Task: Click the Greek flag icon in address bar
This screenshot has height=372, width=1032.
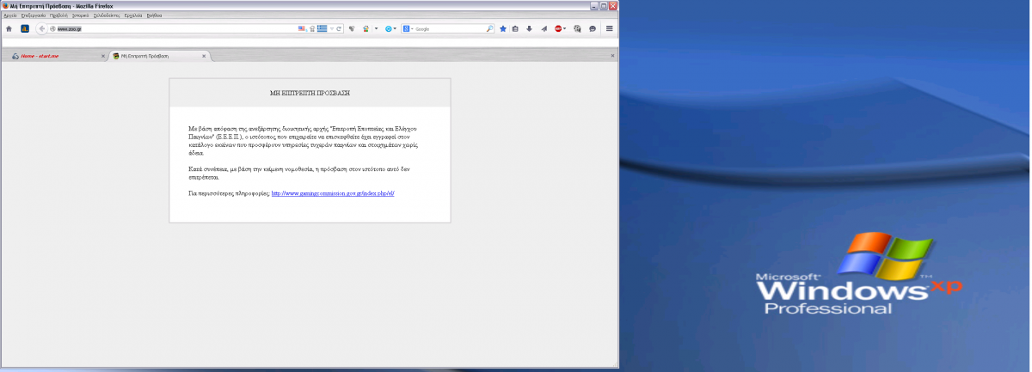Action: pyautogui.click(x=322, y=28)
